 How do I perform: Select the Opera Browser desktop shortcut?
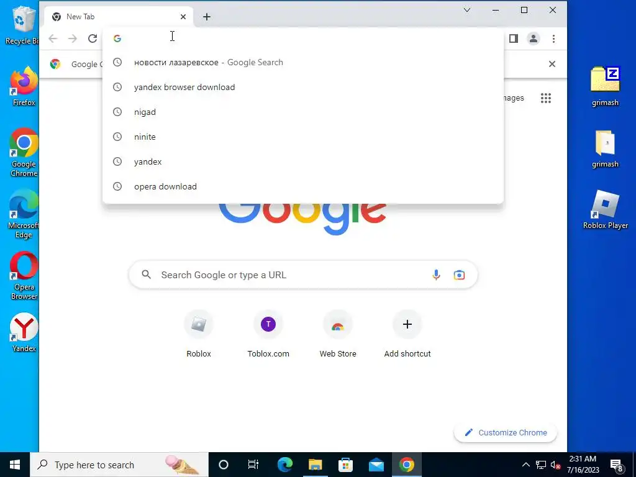24,276
